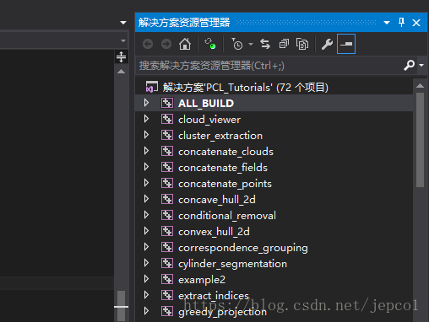Select the conditional_removal project name

[x=227, y=216]
